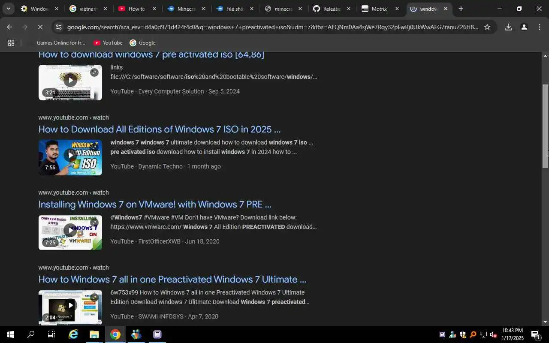549x343 pixels.
Task: Launch Internet Explorer from taskbar
Action: point(73,334)
